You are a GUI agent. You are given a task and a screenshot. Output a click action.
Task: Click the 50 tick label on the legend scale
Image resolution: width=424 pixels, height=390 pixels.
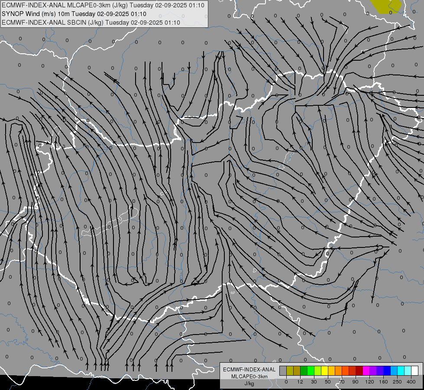tap(328, 382)
